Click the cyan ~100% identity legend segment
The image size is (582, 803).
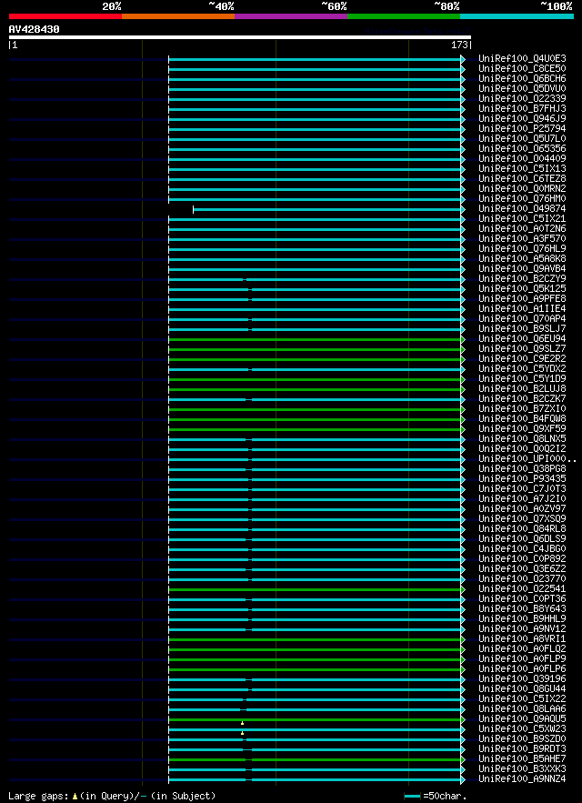pyautogui.click(x=517, y=16)
